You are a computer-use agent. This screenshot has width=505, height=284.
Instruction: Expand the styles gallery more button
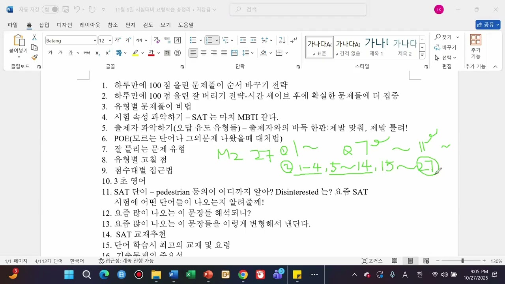tap(422, 56)
